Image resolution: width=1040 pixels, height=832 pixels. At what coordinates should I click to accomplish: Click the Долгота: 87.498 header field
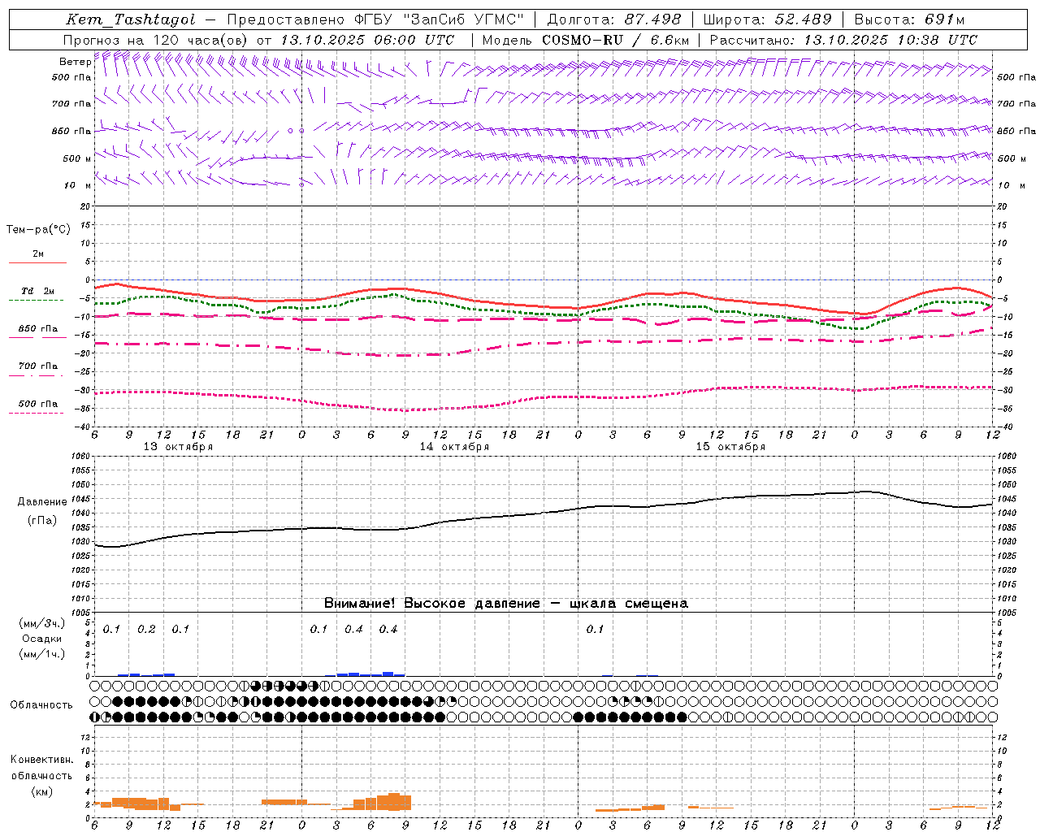(x=614, y=19)
